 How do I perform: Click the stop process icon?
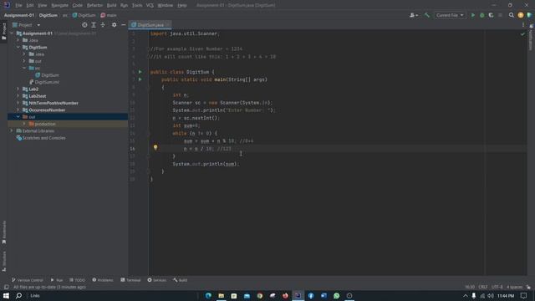pos(500,15)
